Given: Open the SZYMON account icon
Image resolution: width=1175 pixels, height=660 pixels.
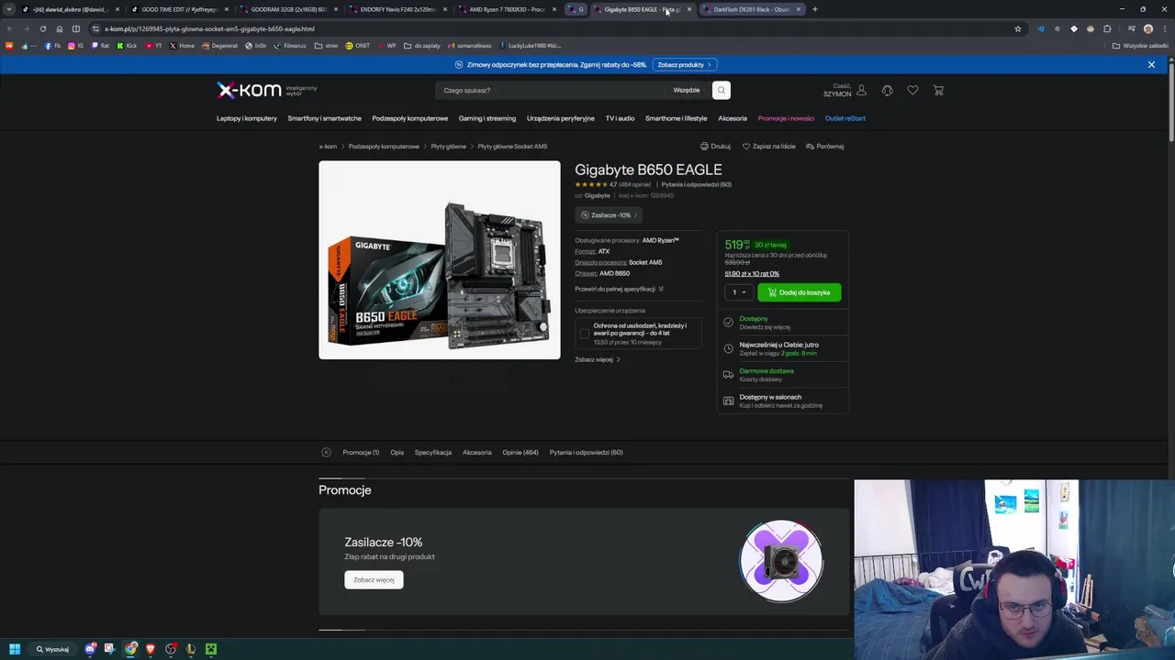Looking at the screenshot, I should tap(861, 90).
